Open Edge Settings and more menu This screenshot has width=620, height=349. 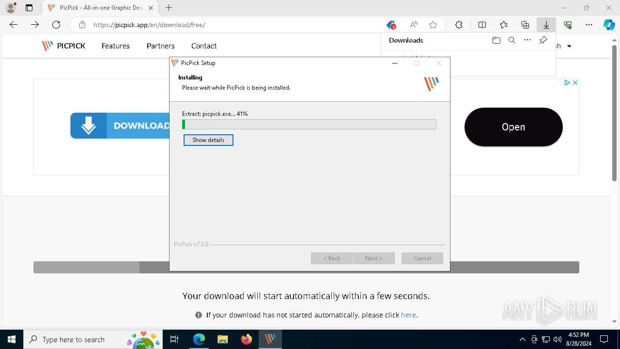click(x=589, y=25)
